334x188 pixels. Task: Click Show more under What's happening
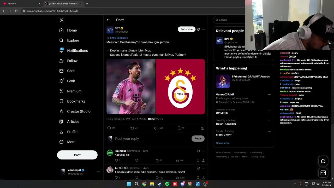click(223, 143)
